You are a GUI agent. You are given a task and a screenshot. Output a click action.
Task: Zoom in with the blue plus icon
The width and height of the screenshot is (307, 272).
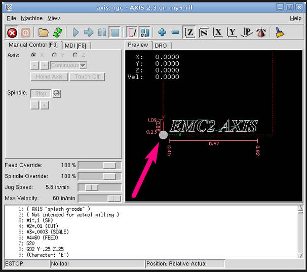tap(162, 32)
